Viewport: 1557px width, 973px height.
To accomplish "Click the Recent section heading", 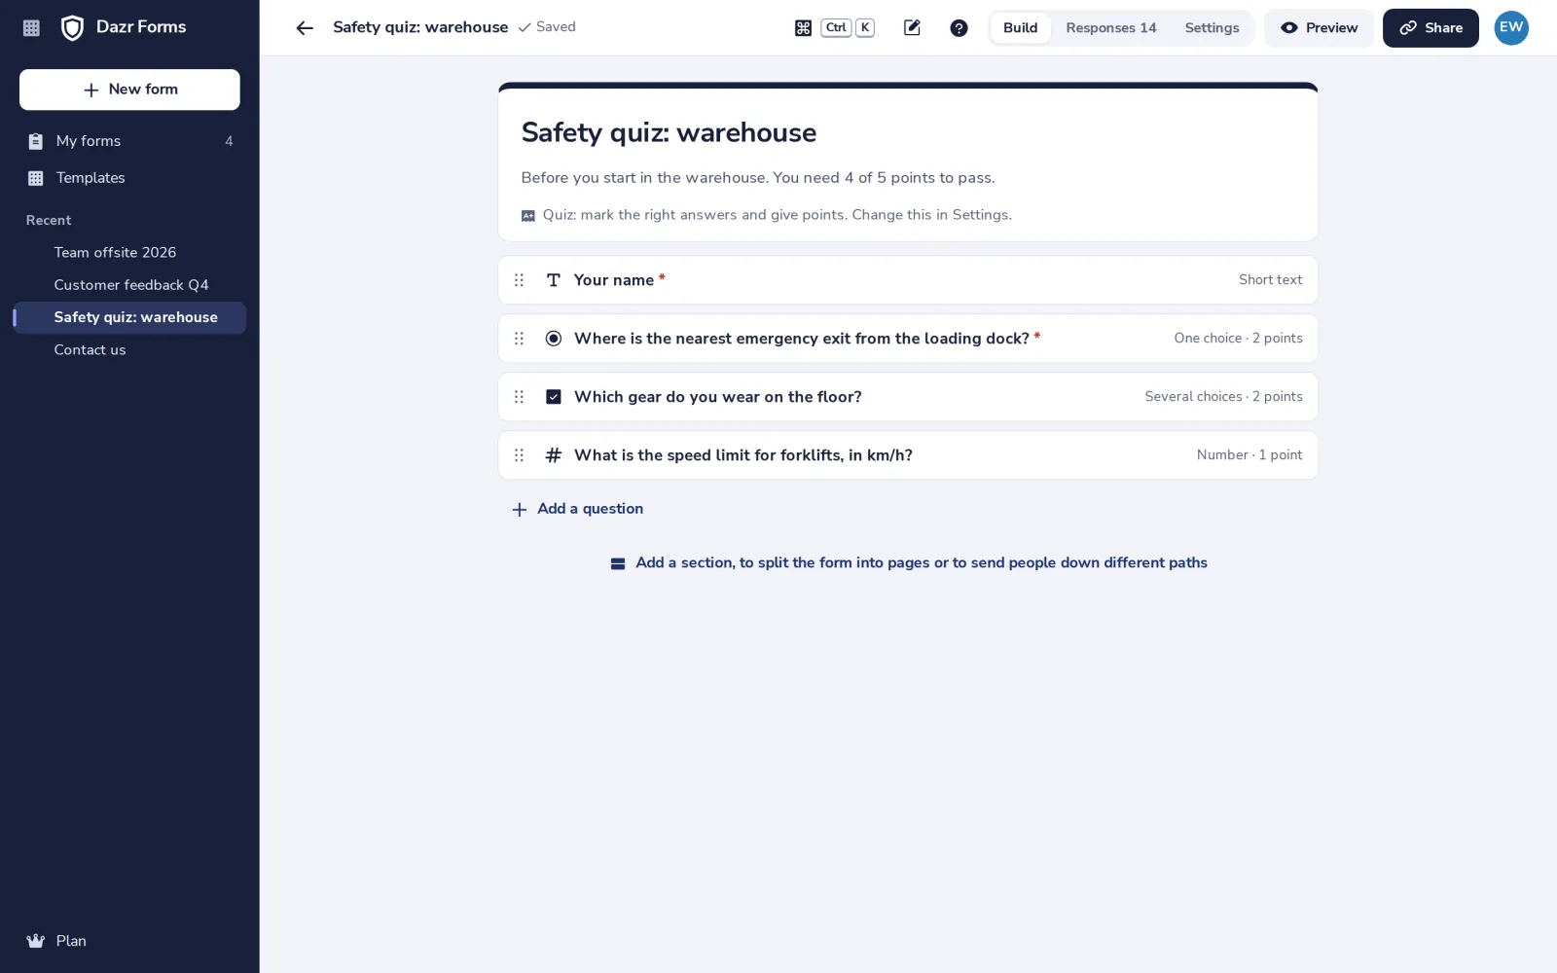I will click(49, 221).
